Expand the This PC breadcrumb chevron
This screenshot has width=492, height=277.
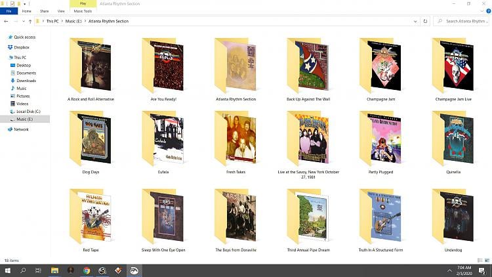pyautogui.click(x=62, y=21)
